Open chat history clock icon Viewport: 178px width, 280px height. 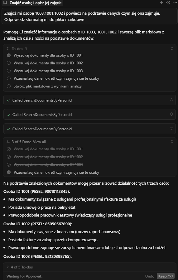coord(168,3)
